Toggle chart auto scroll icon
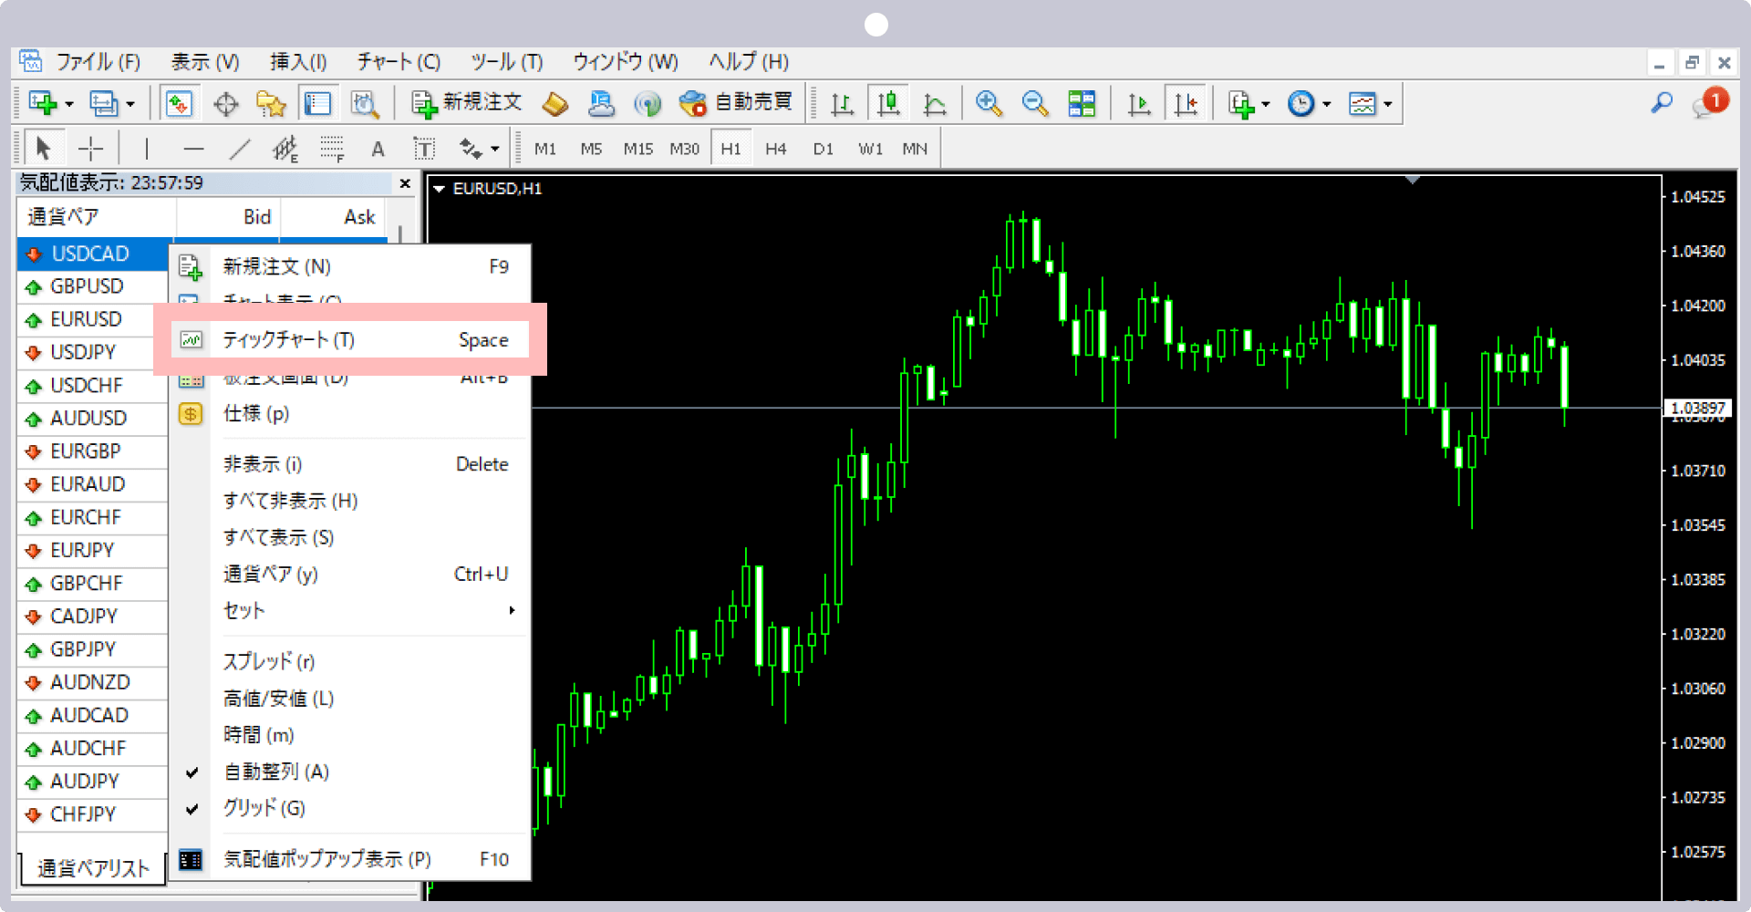The width and height of the screenshot is (1751, 912). coord(1139,103)
